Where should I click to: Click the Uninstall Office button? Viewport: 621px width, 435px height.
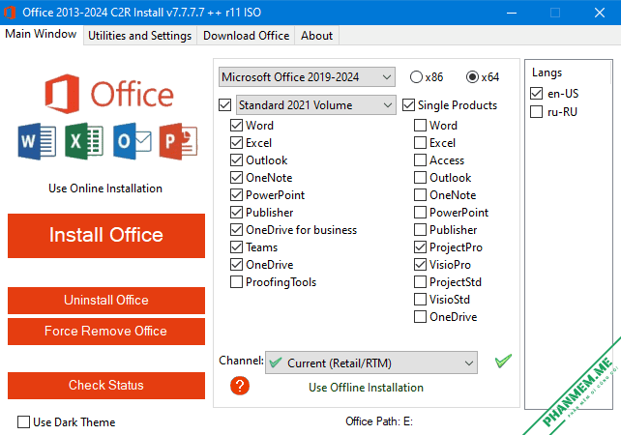pyautogui.click(x=106, y=300)
